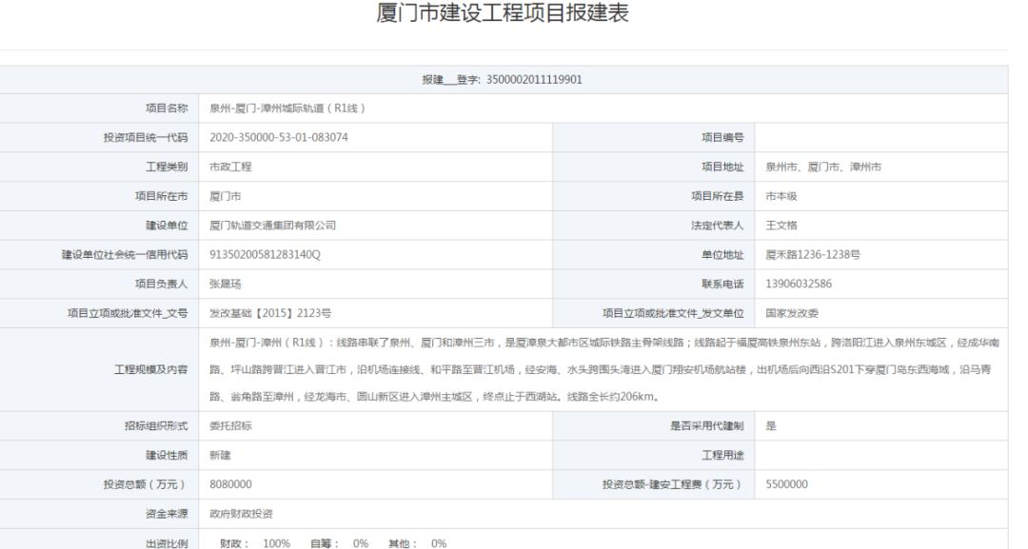The image size is (1028, 549).
Task: Click project address value 泉州市、厦门市、漳州市
Action: 823,167
